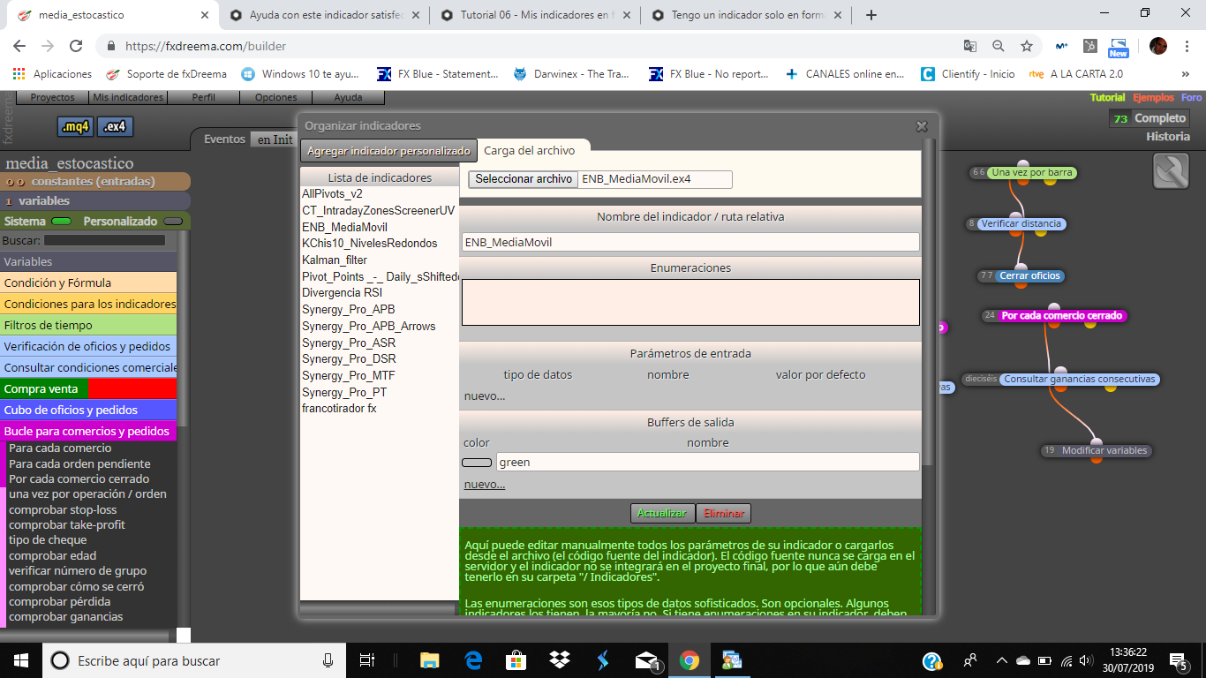Edit the indicator name field ENB_MediaMovil
Screen dimensions: 1206x678
pos(690,242)
